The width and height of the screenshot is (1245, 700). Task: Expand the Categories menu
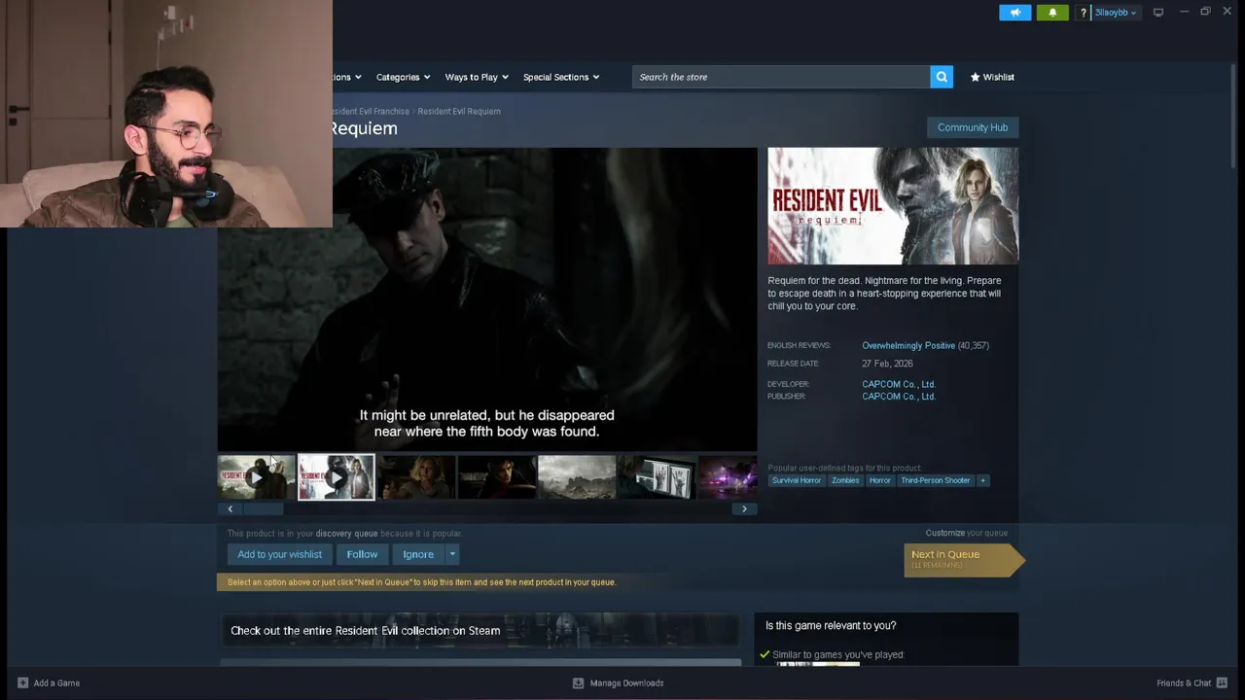pos(403,77)
